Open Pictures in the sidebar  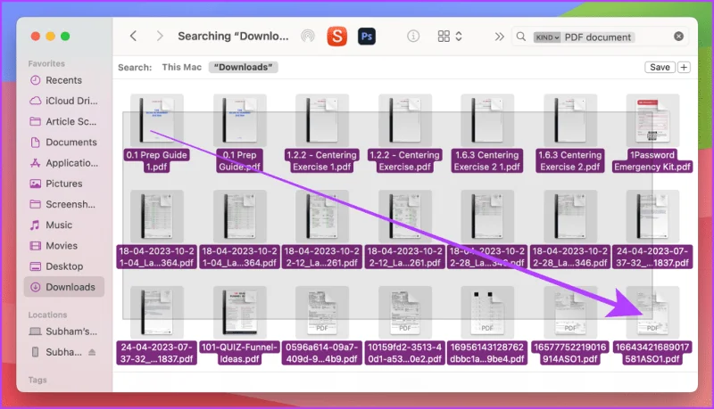click(x=63, y=184)
